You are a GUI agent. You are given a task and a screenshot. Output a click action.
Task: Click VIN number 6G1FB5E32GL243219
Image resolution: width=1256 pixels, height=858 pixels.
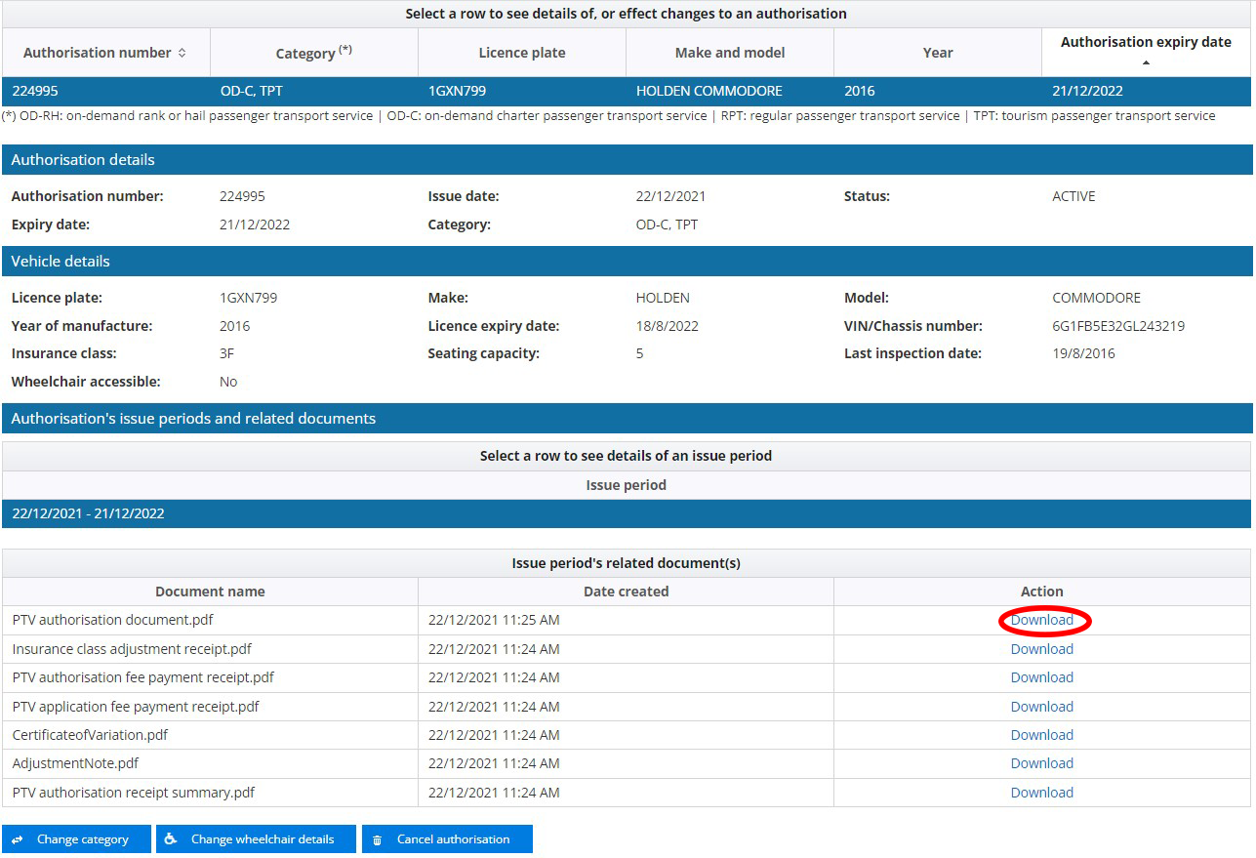[x=1118, y=326]
